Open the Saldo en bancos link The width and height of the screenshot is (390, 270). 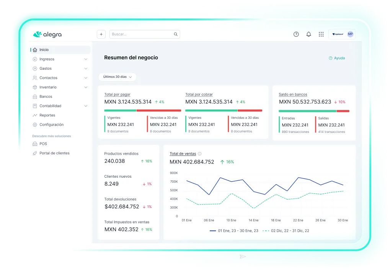pyautogui.click(x=293, y=95)
